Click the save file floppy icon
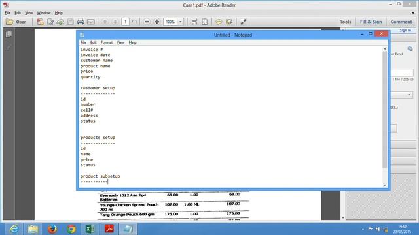This screenshot has width=419, height=235. (71, 22)
